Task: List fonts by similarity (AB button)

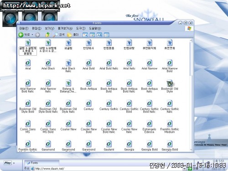Action: pos(99,35)
